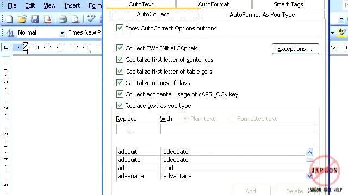348x195 pixels.
Task: Click the list scroll up arrow
Action: 309,152
